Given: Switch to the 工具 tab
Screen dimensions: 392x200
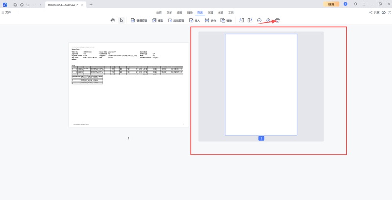Looking at the screenshot, I should point(231,12).
